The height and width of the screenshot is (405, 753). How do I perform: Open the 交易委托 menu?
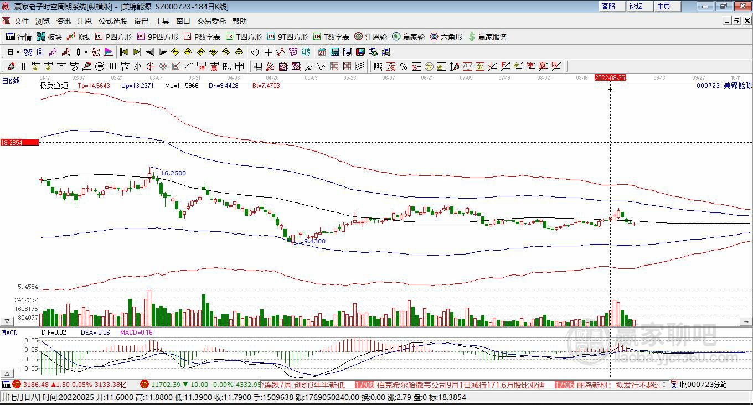[212, 21]
